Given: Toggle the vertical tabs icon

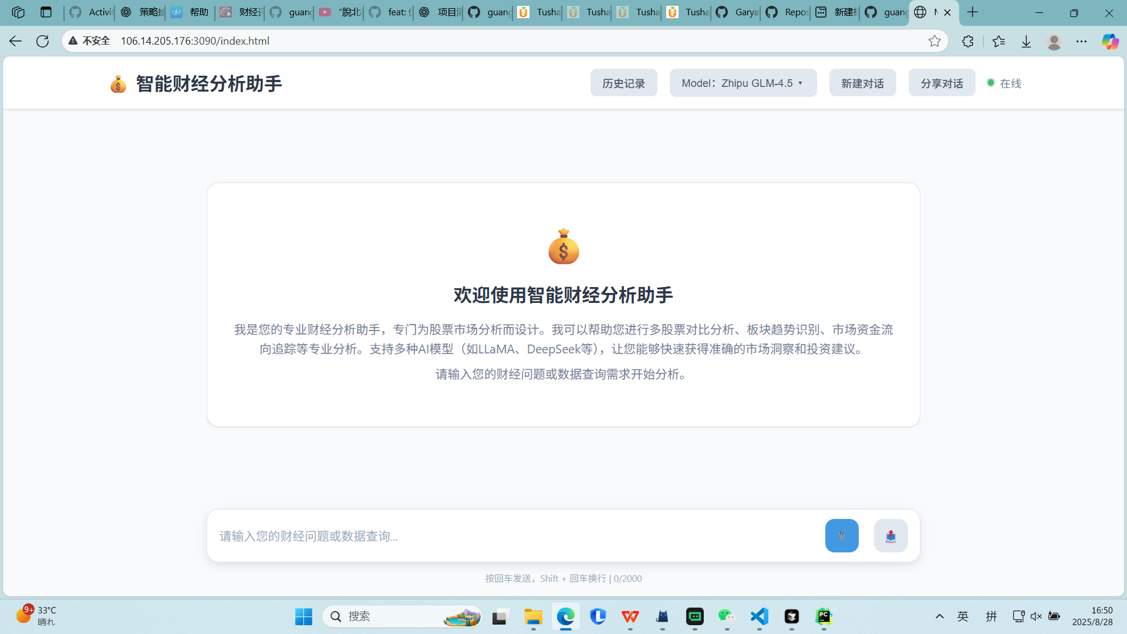Looking at the screenshot, I should point(46,12).
